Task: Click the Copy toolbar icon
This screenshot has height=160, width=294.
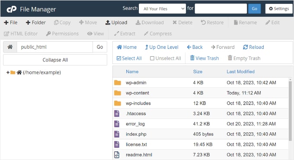Action: coord(56,22)
